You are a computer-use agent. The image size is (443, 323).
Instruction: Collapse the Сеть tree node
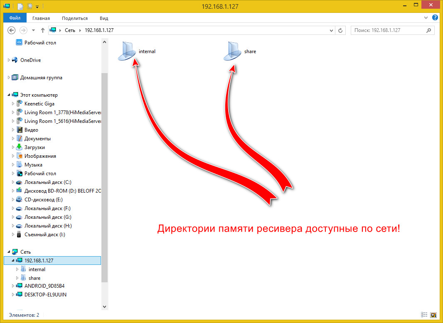tap(9, 252)
